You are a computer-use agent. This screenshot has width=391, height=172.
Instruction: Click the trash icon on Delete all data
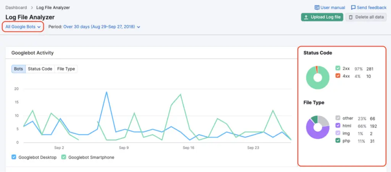[x=351, y=17]
